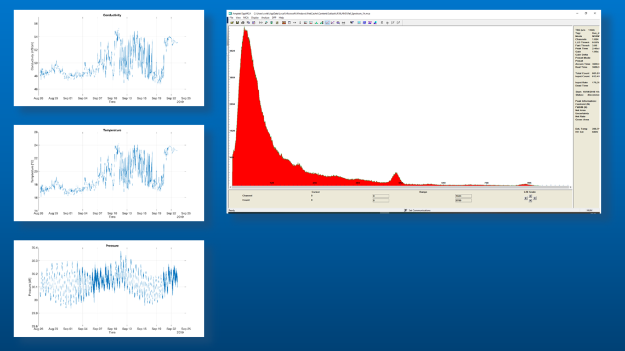Click the HV Set label
The image size is (625, 351).
579,132
